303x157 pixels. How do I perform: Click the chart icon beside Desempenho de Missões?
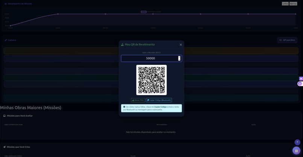point(6,4)
